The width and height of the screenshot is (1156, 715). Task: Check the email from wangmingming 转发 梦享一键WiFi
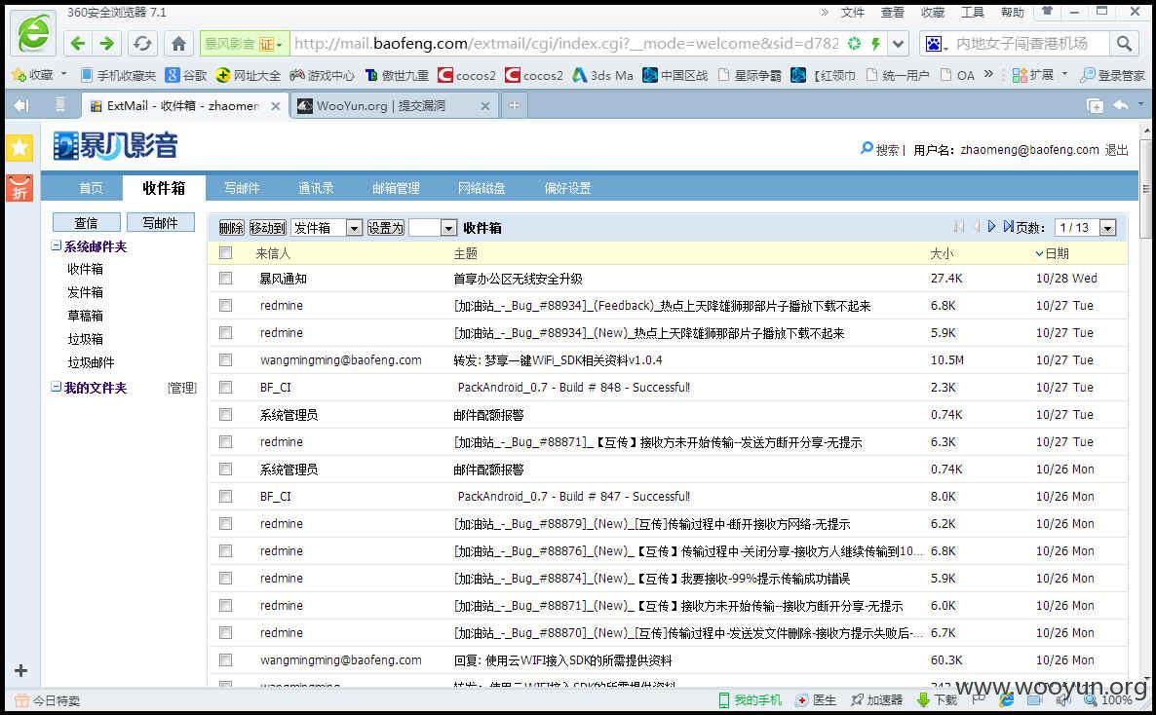point(225,359)
